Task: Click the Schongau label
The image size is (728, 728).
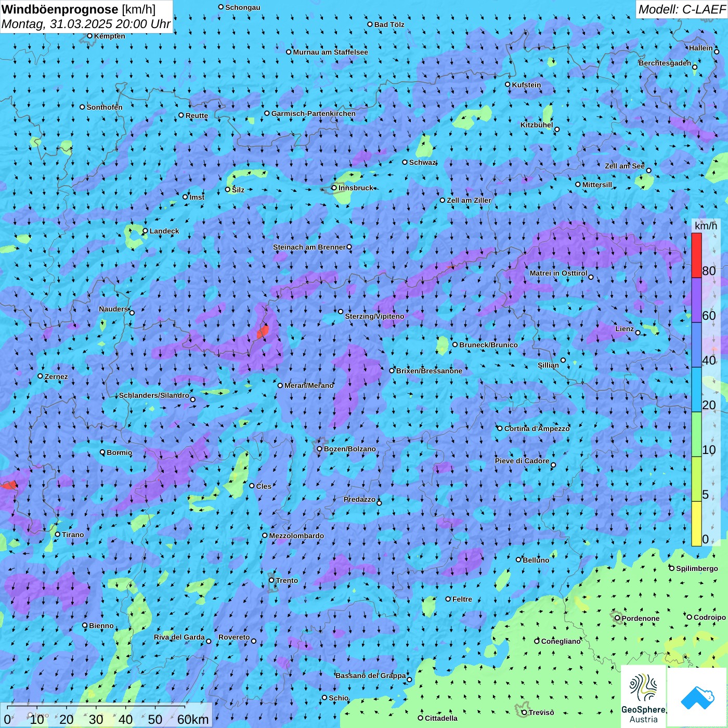Action: (243, 7)
